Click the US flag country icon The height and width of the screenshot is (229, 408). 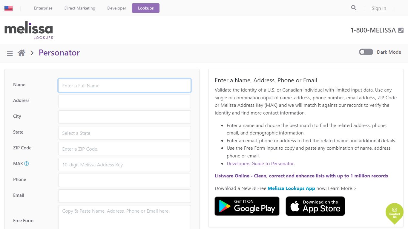(x=8, y=9)
